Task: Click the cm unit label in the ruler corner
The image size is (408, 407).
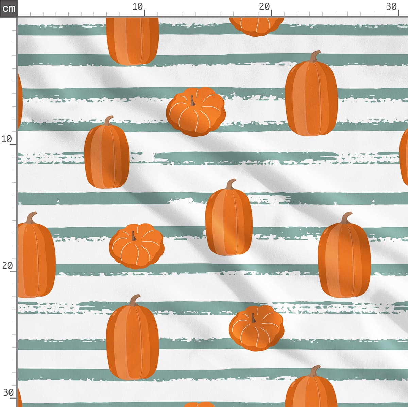Action: (8, 8)
